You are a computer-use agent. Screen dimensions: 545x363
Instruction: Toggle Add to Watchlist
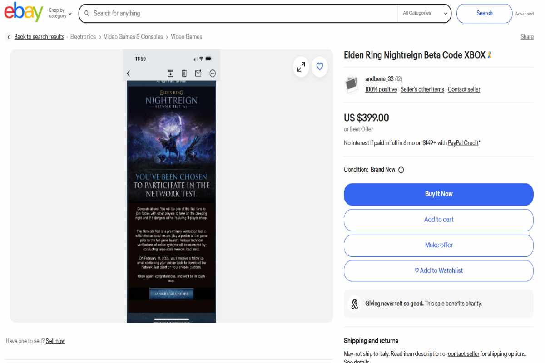tap(439, 270)
